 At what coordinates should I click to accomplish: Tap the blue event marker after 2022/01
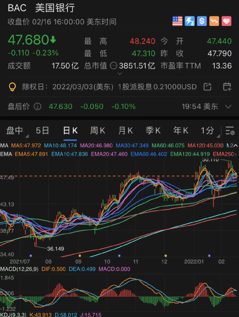pyautogui.click(x=209, y=256)
